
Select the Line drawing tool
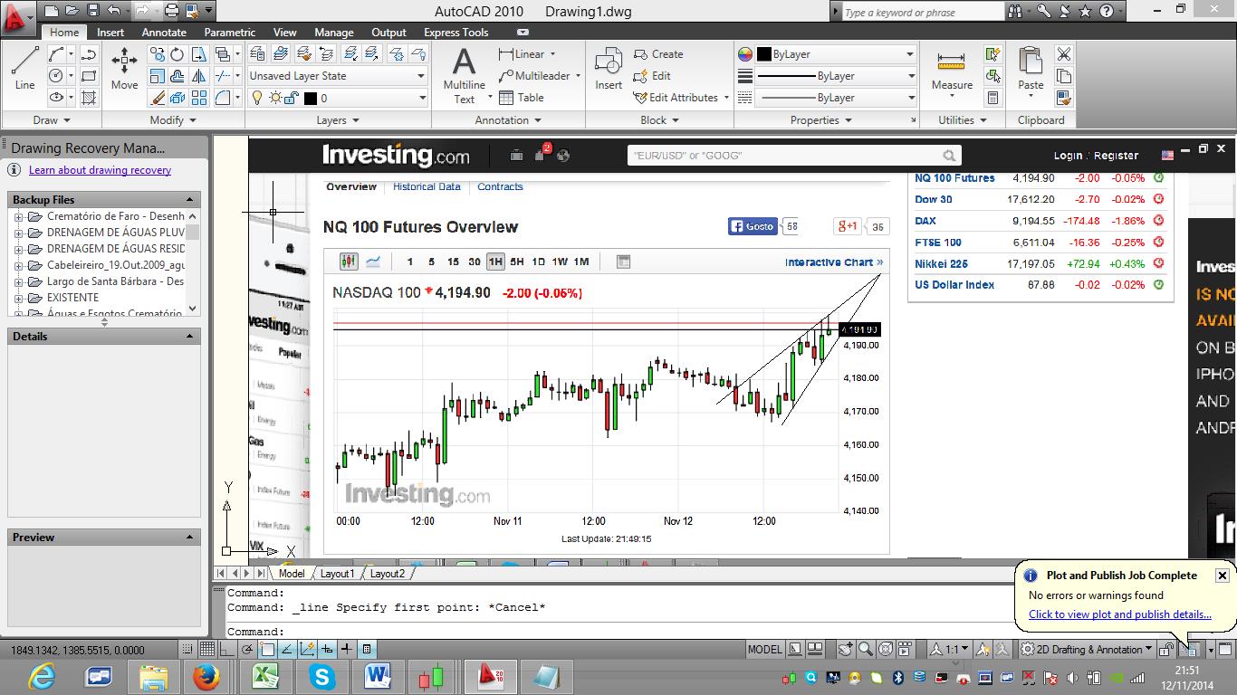pyautogui.click(x=24, y=69)
